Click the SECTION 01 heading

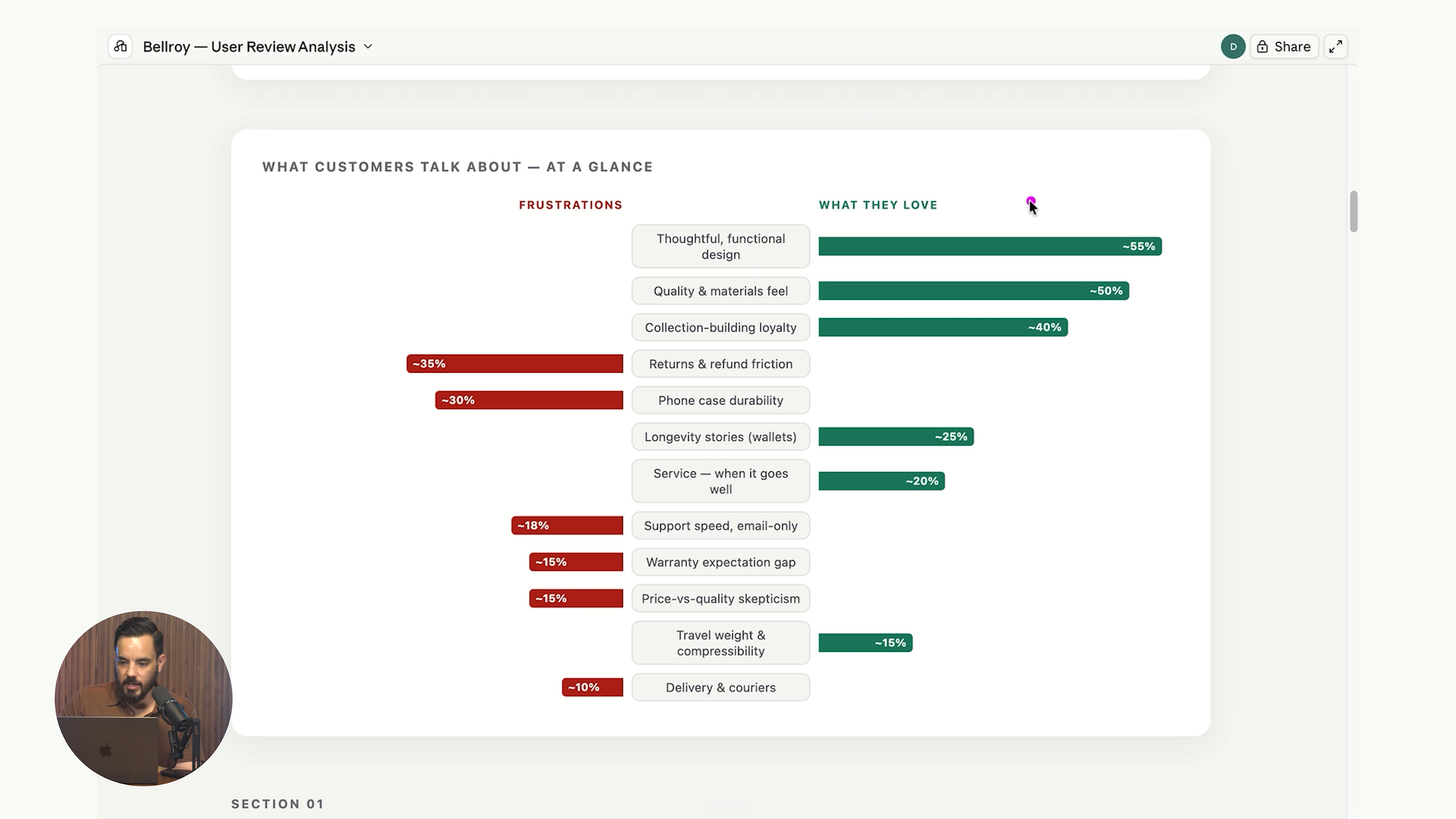pos(277,804)
